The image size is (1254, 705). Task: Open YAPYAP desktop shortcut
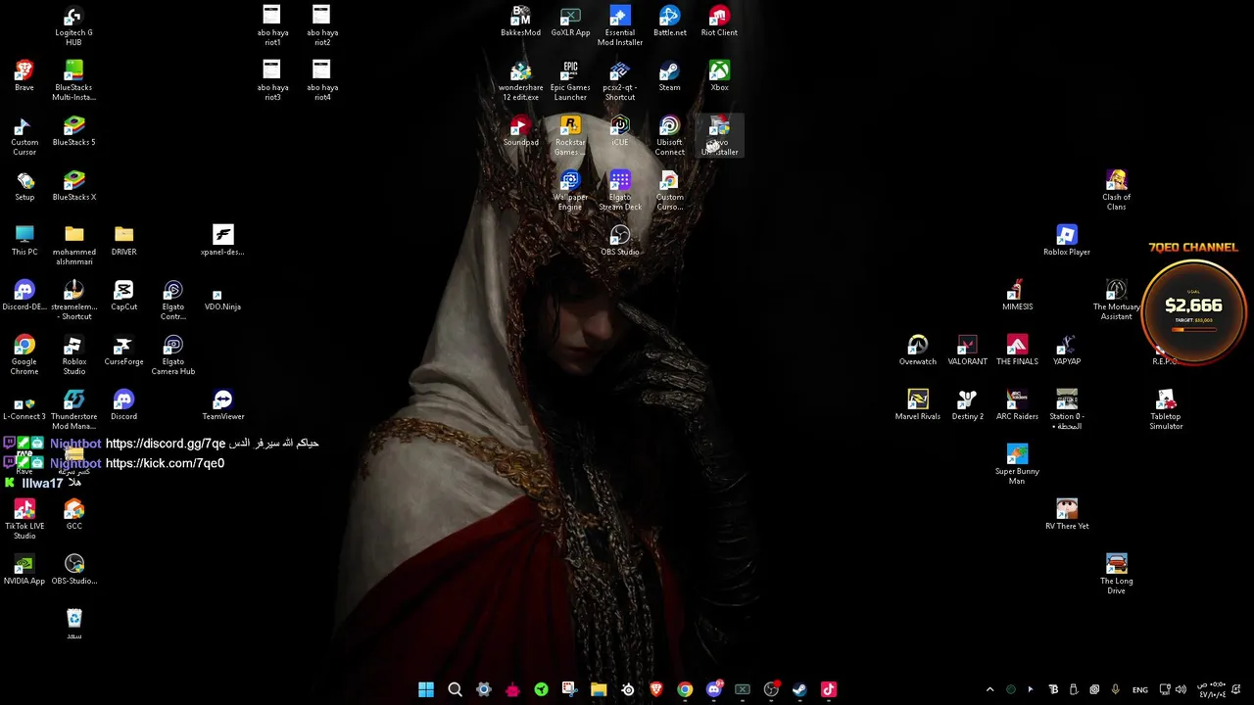tap(1067, 351)
